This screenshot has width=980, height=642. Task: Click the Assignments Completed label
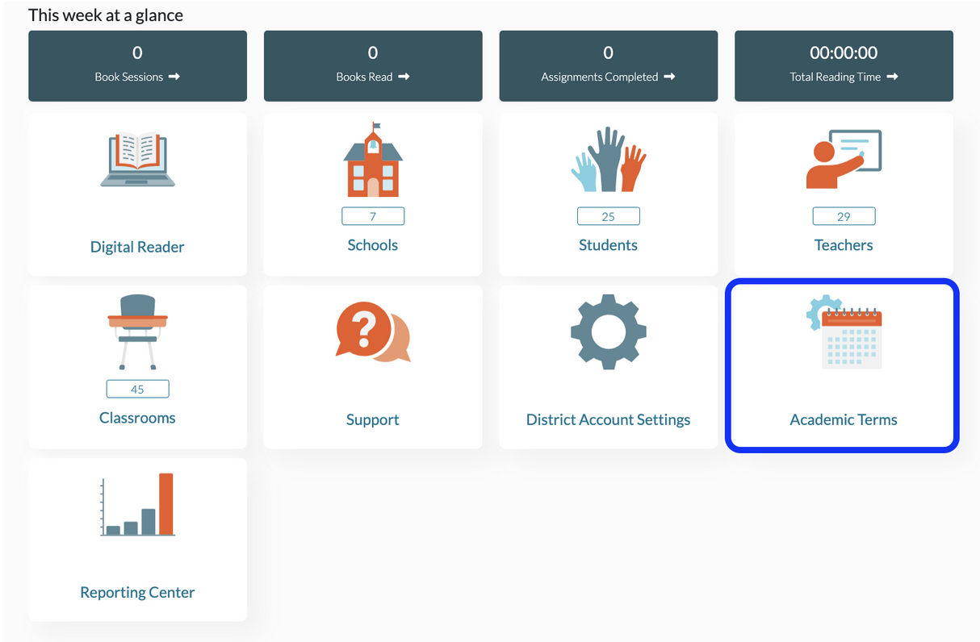[600, 77]
